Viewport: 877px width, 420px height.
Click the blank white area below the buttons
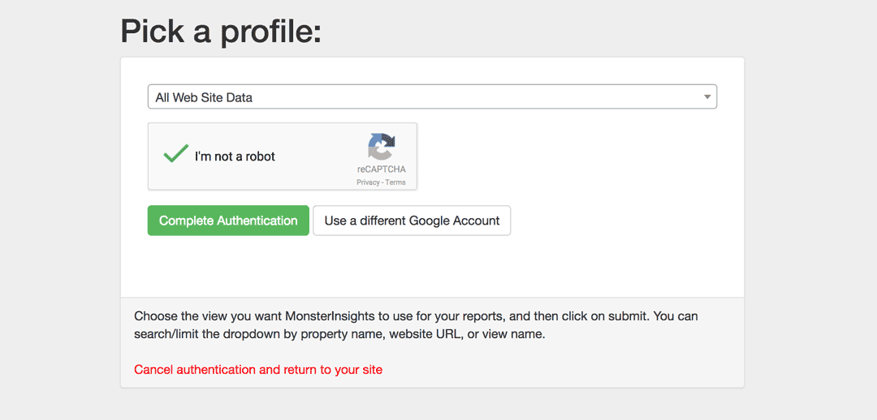(431, 268)
